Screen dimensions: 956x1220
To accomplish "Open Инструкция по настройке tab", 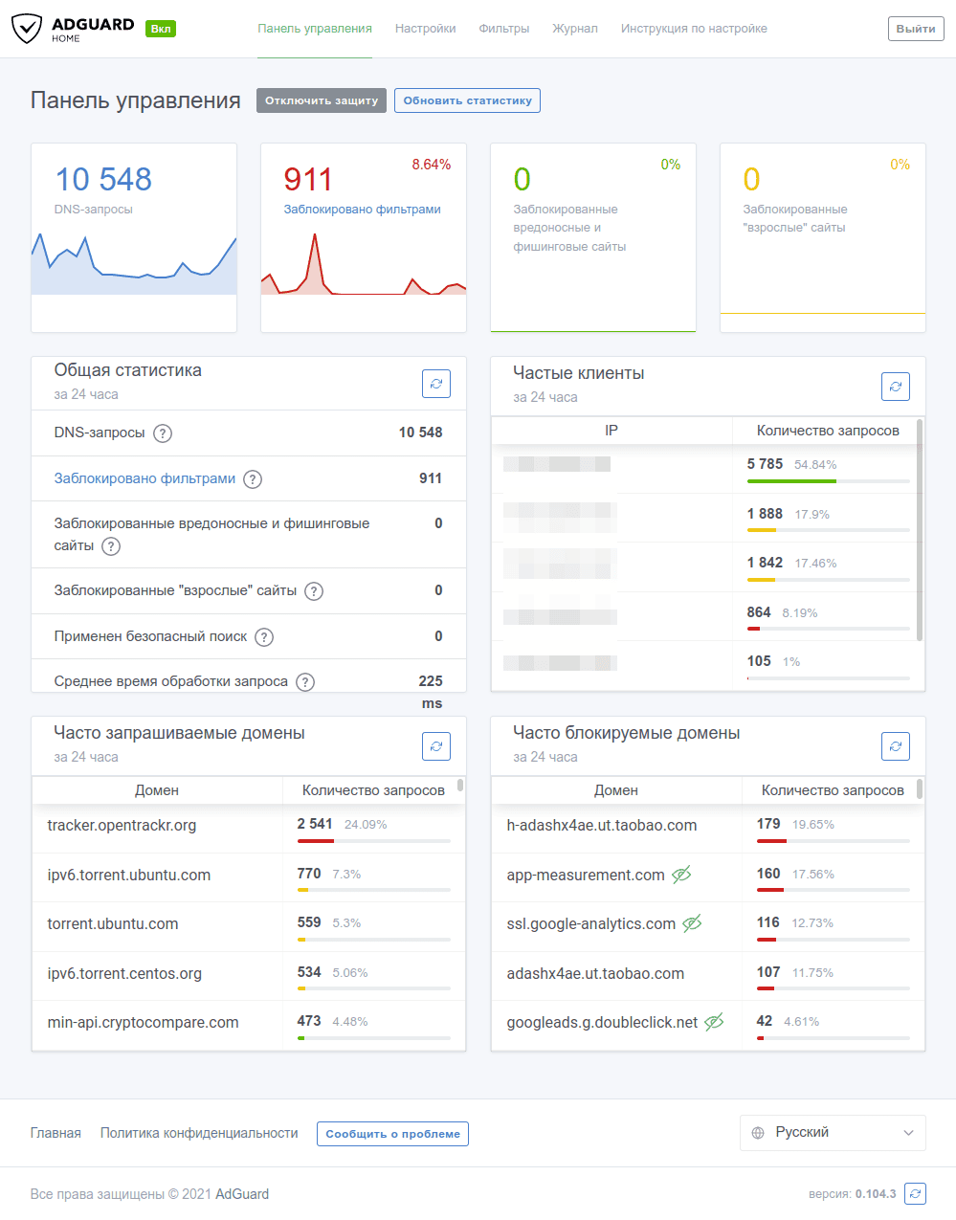I will (x=693, y=29).
